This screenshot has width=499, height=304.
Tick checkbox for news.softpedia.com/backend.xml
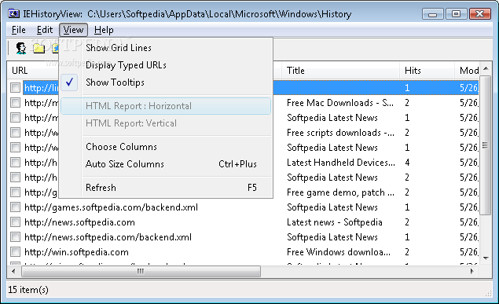point(15,237)
